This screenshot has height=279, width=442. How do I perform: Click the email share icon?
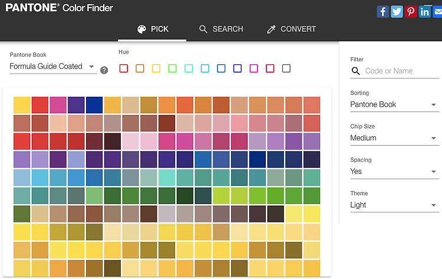click(x=437, y=12)
